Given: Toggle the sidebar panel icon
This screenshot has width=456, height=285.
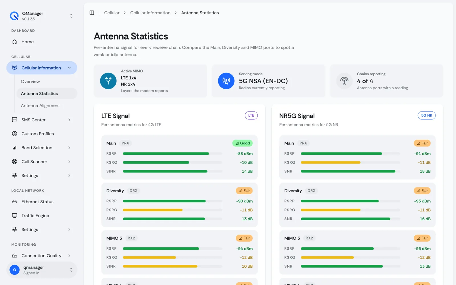Looking at the screenshot, I should [92, 13].
